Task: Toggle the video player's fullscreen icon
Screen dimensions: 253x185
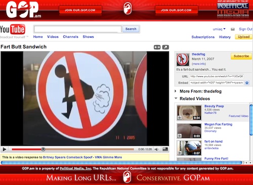Action: (x=165, y=149)
